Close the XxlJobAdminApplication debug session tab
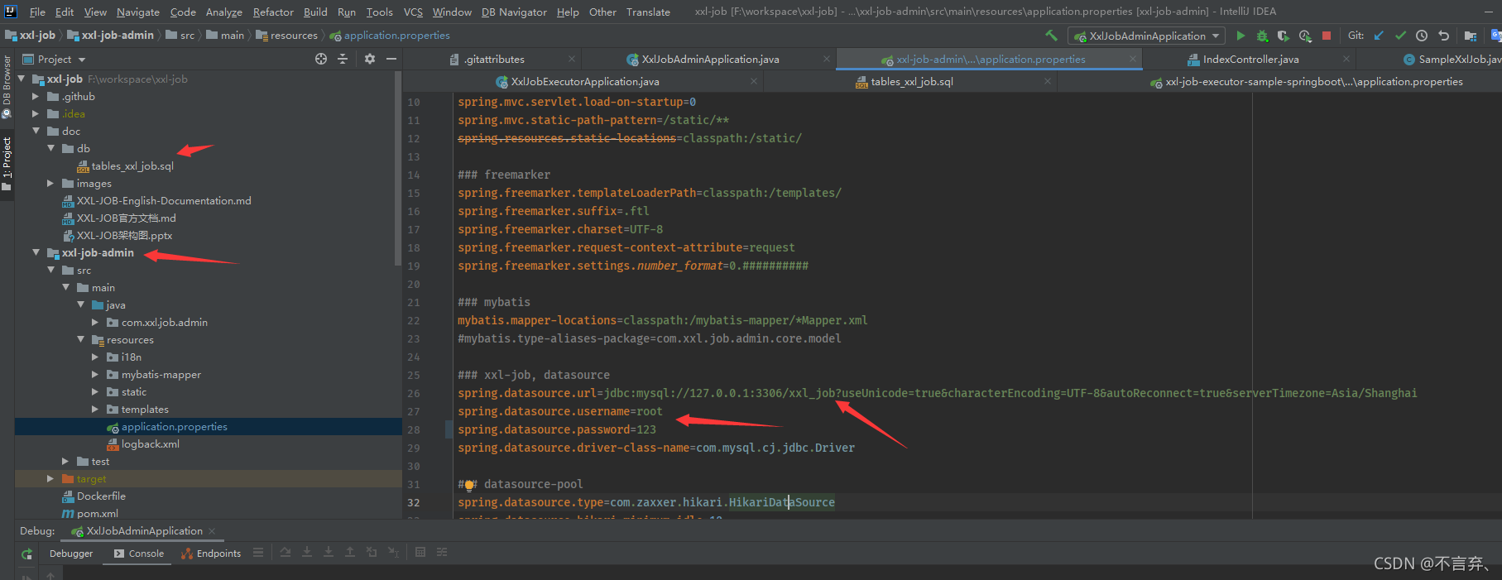The image size is (1502, 580). (x=212, y=531)
